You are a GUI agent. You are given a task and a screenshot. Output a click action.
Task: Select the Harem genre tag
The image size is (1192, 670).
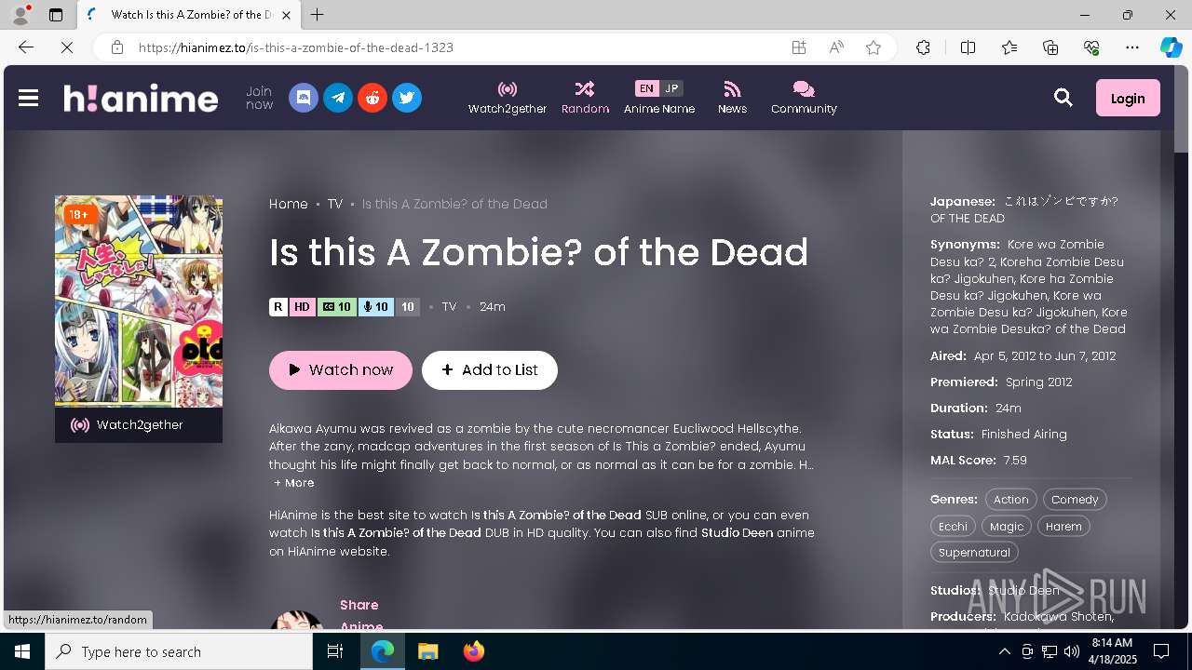[1063, 526]
